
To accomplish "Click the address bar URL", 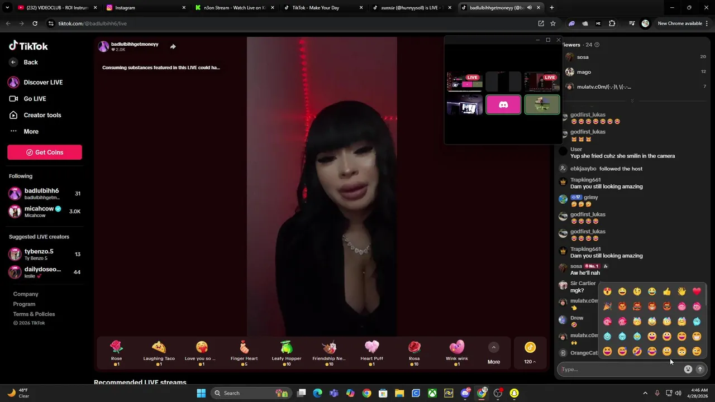I will (93, 23).
